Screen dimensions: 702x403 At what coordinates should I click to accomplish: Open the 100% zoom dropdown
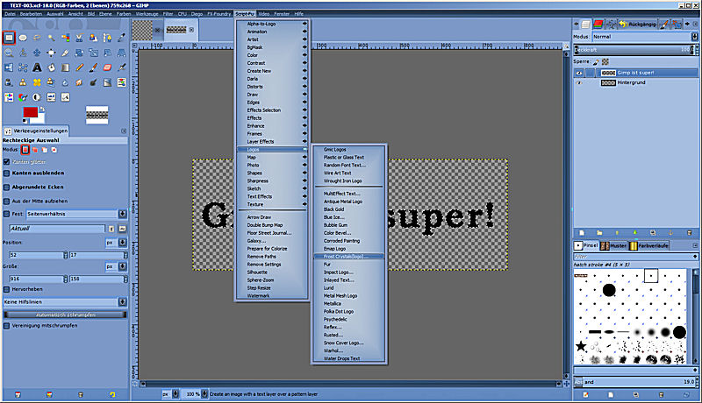click(196, 394)
